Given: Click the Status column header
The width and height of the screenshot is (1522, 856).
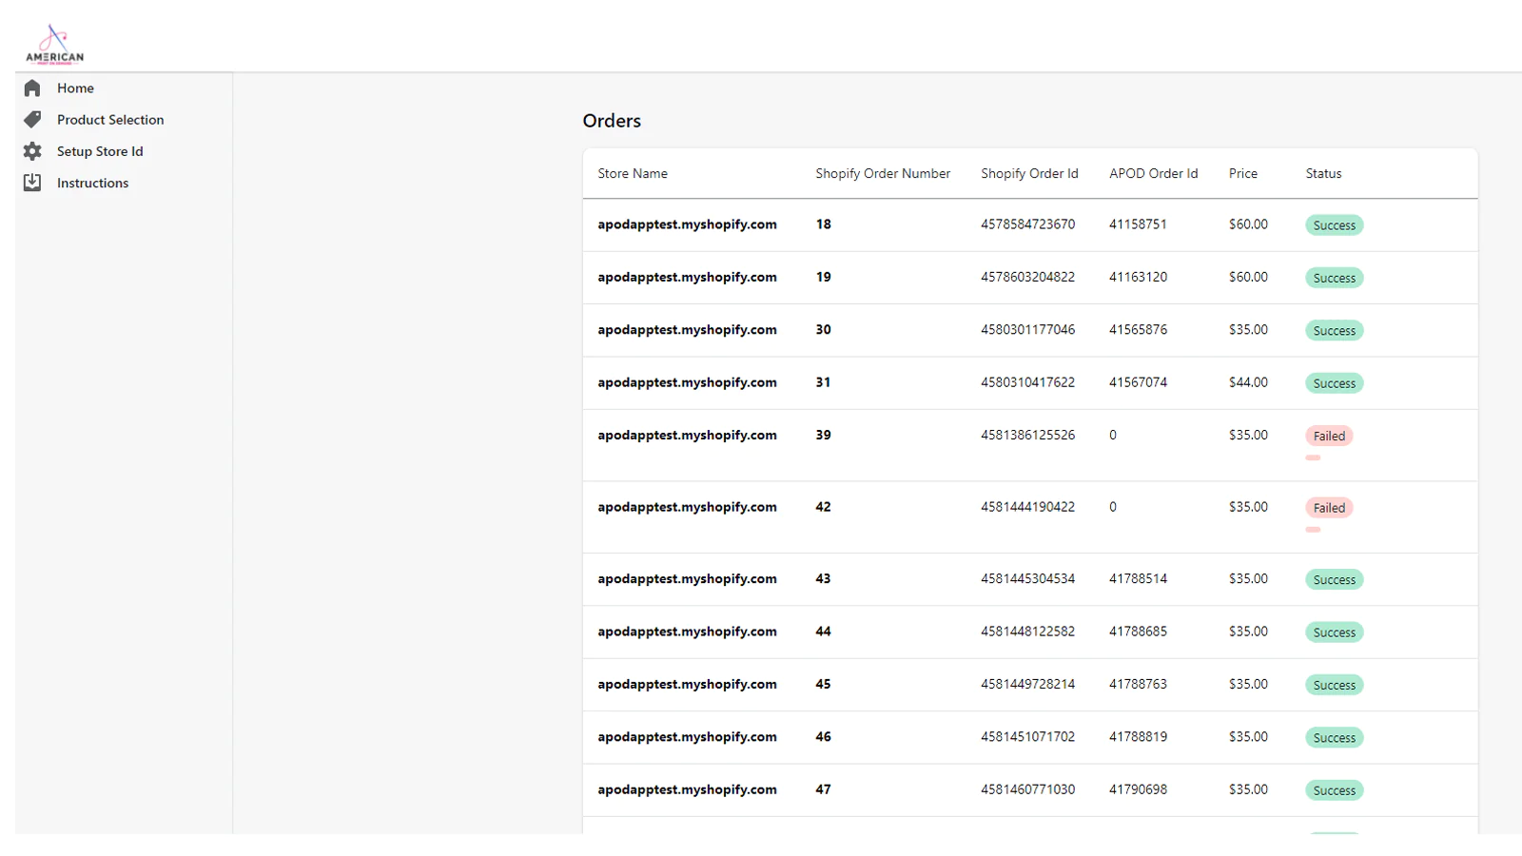Looking at the screenshot, I should [x=1323, y=173].
